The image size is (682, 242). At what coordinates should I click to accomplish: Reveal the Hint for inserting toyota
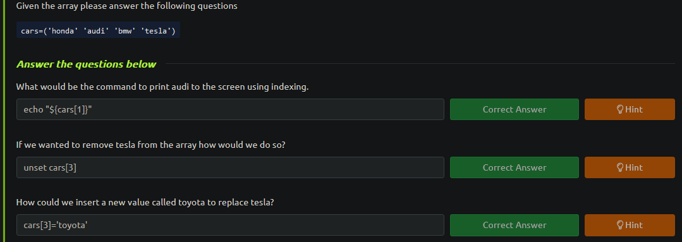tap(630, 225)
